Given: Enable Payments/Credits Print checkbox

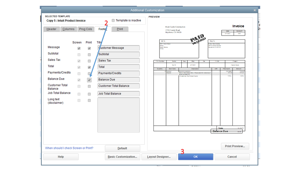Looking at the screenshot, I should tap(89, 74).
